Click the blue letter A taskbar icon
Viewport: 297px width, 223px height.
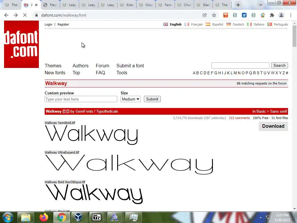114,217
